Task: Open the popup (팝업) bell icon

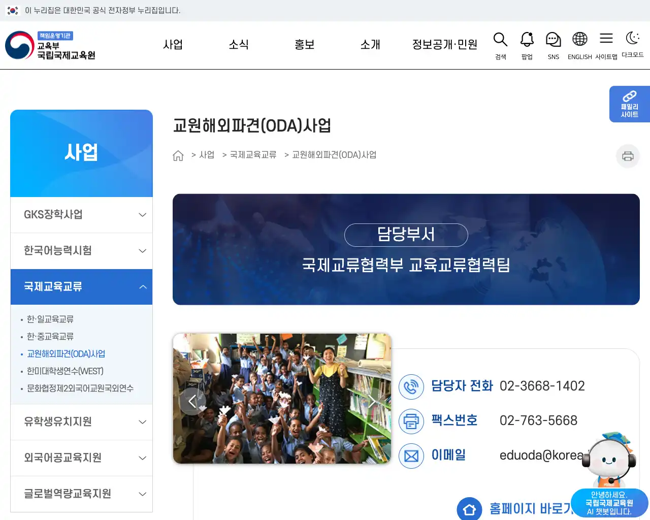Action: point(527,46)
